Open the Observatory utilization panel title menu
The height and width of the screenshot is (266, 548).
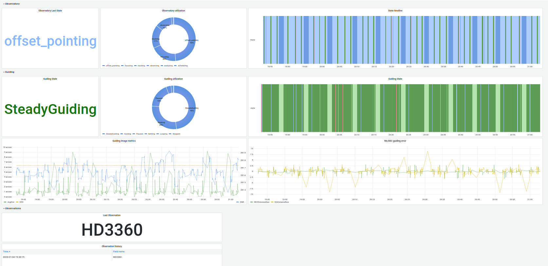(x=174, y=11)
